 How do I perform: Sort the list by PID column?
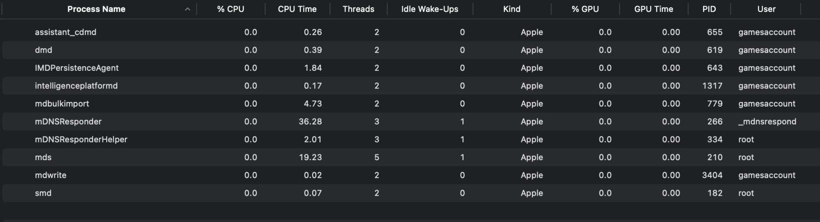click(709, 9)
